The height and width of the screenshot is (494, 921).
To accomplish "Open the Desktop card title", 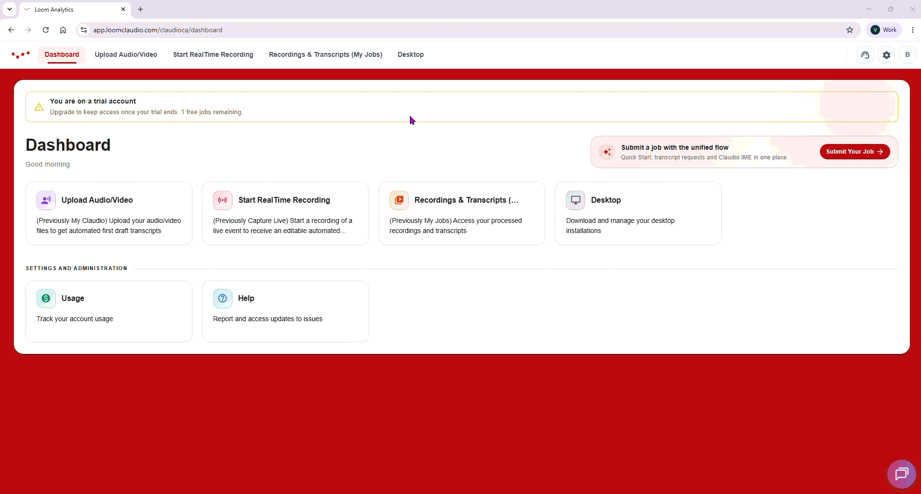I will click(x=606, y=200).
